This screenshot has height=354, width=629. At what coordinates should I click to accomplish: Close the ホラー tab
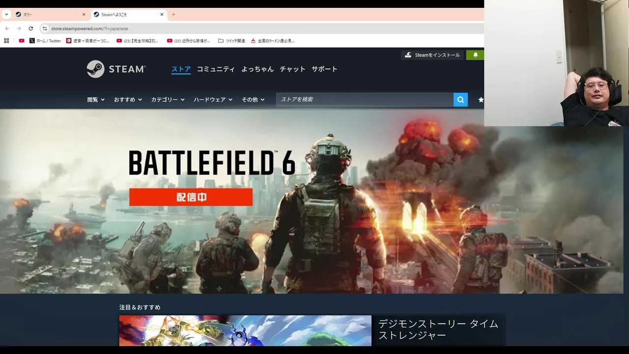click(84, 14)
